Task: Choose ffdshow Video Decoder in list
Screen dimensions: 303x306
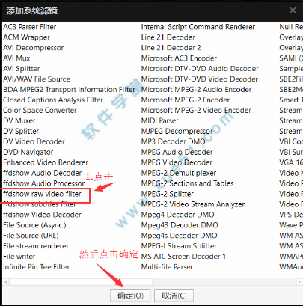Action: pos(42,215)
